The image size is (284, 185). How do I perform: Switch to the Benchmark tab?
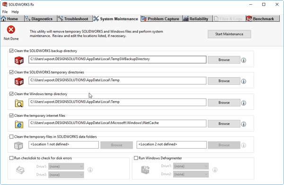[263, 18]
